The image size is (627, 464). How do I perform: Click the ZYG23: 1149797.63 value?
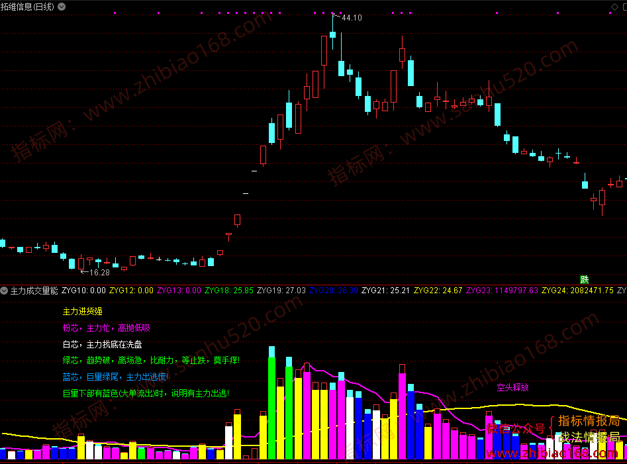(x=503, y=291)
